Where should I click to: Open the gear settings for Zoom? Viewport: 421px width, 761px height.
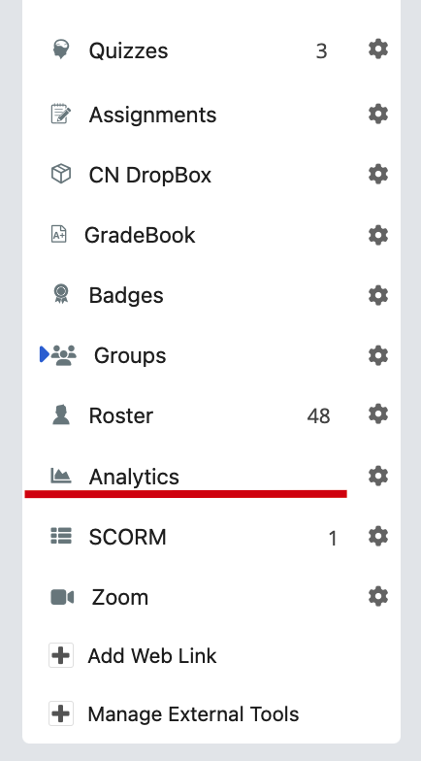[378, 596]
